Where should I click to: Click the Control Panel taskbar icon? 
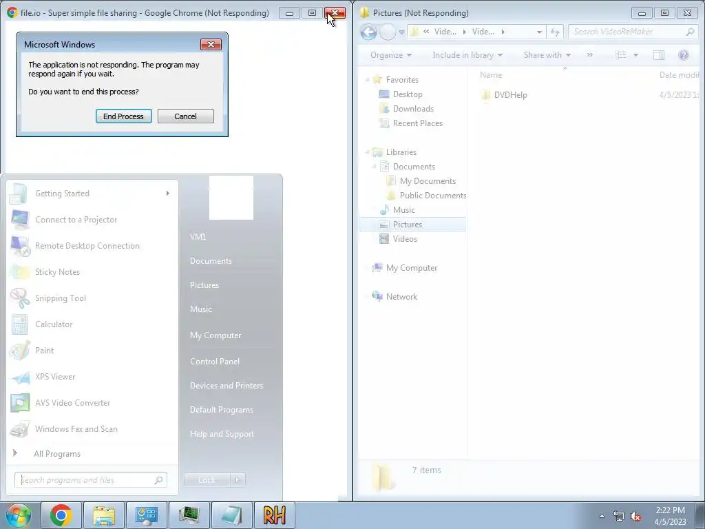[147, 515]
